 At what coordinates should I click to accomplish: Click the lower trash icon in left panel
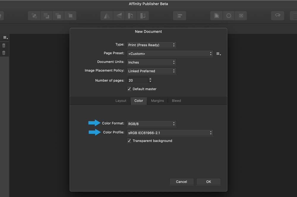click(x=4, y=53)
